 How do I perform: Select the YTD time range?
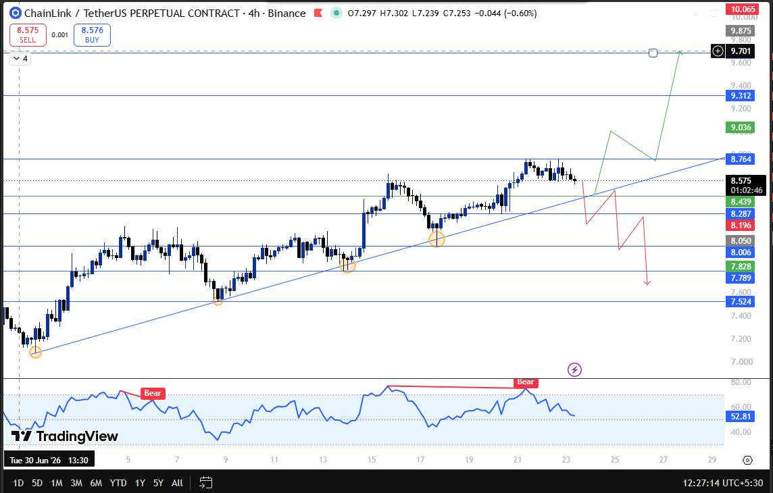click(118, 483)
